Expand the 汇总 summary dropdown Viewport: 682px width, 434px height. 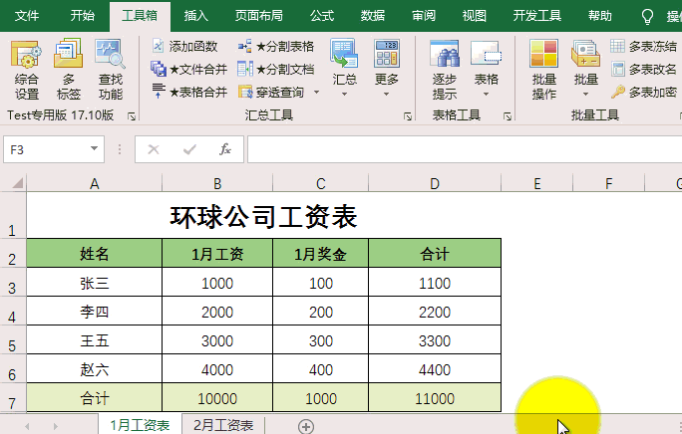coord(344,82)
